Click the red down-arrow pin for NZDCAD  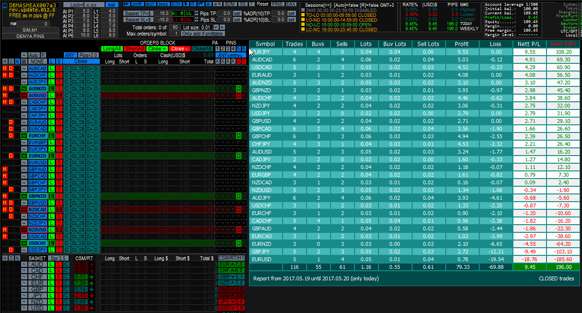click(x=239, y=210)
